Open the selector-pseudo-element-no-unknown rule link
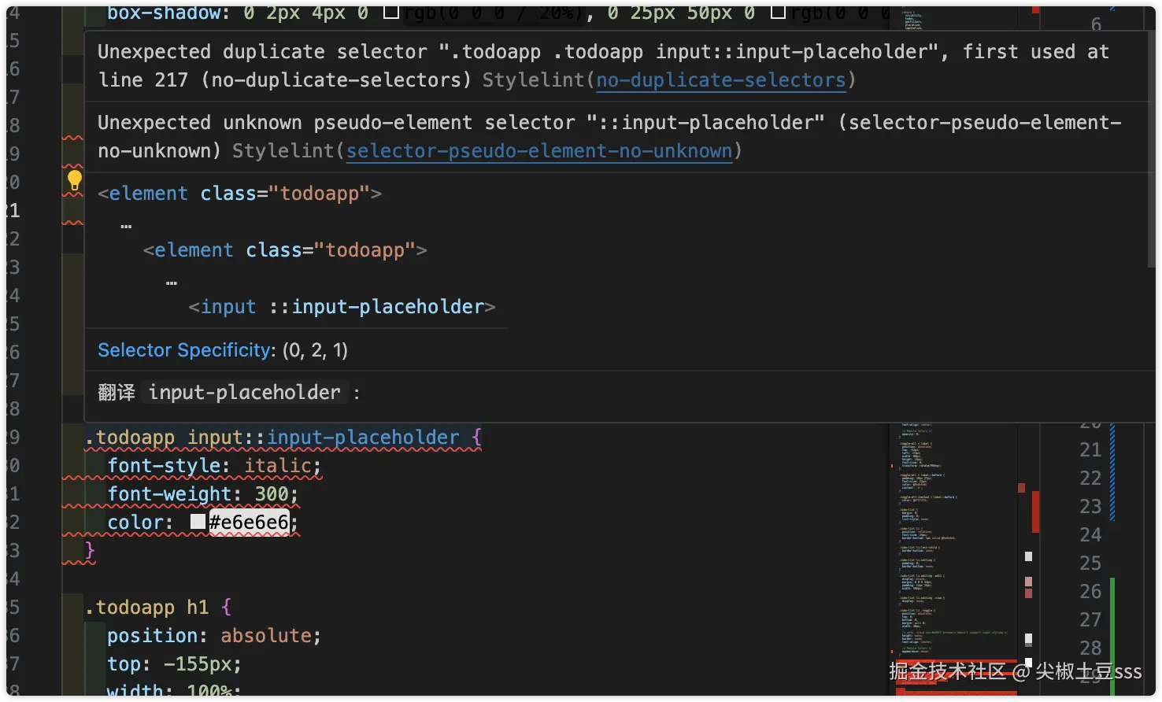 pos(539,151)
